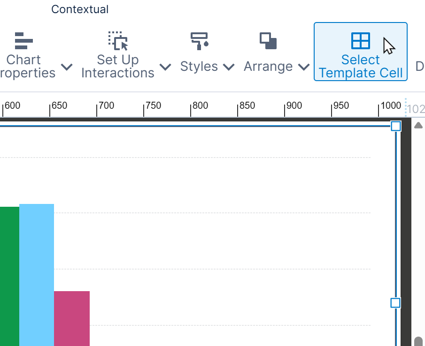Click the Select Template Cell button
This screenshot has width=425, height=346.
click(361, 52)
